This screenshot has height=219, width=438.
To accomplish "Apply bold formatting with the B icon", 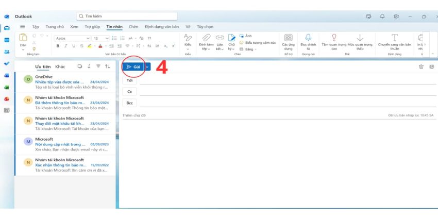I will pyautogui.click(x=58, y=46).
